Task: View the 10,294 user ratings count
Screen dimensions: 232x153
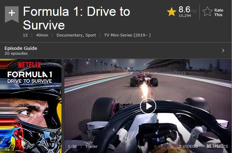Action: tap(185, 16)
